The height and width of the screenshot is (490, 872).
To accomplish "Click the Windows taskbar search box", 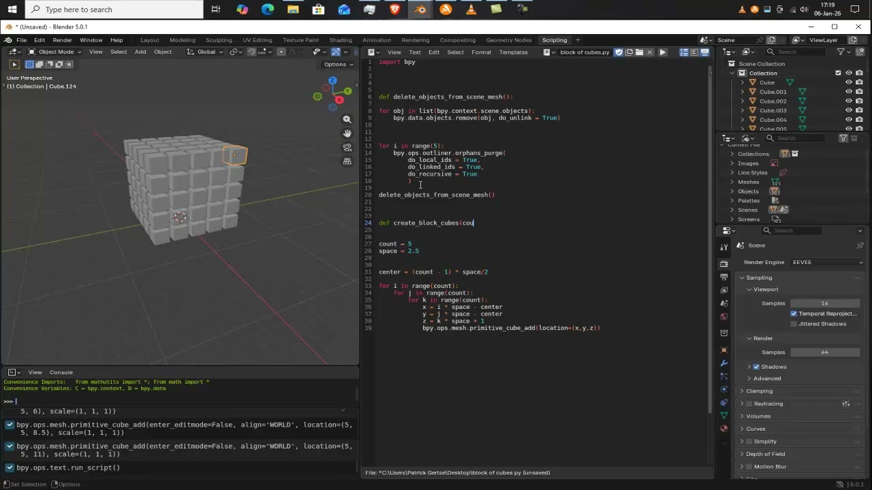I will [114, 10].
